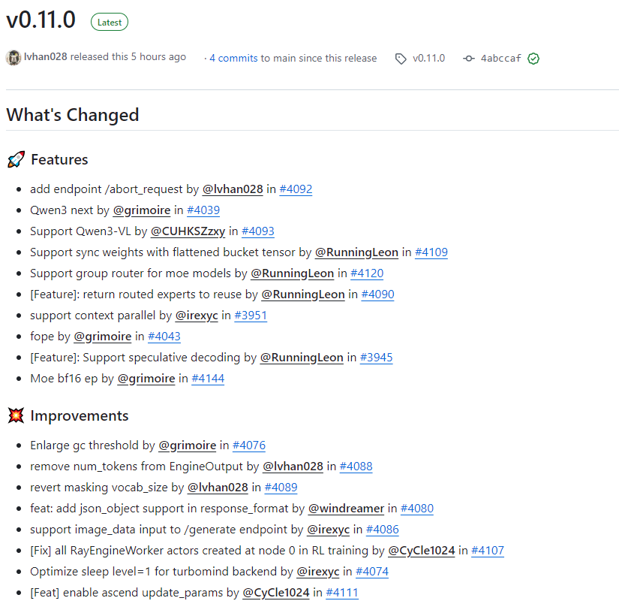Open pull request #4092
Screen dimensions: 619x607
[296, 189]
